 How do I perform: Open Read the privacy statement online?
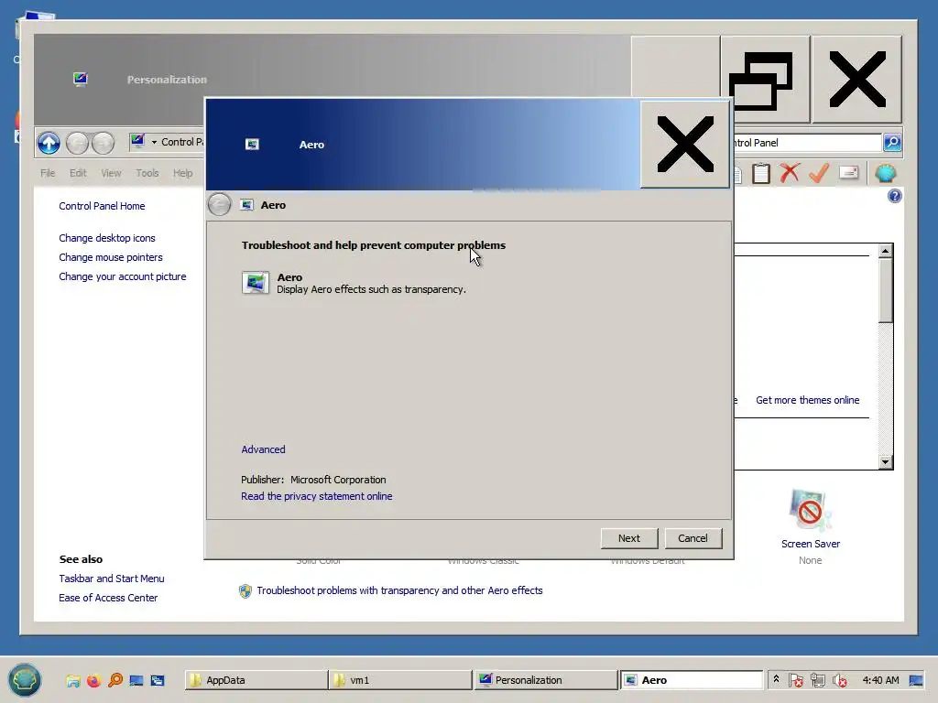(316, 496)
